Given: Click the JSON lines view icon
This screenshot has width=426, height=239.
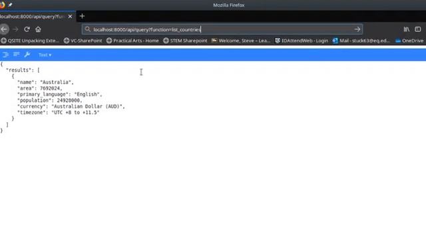Looking at the screenshot, I should point(16,54).
